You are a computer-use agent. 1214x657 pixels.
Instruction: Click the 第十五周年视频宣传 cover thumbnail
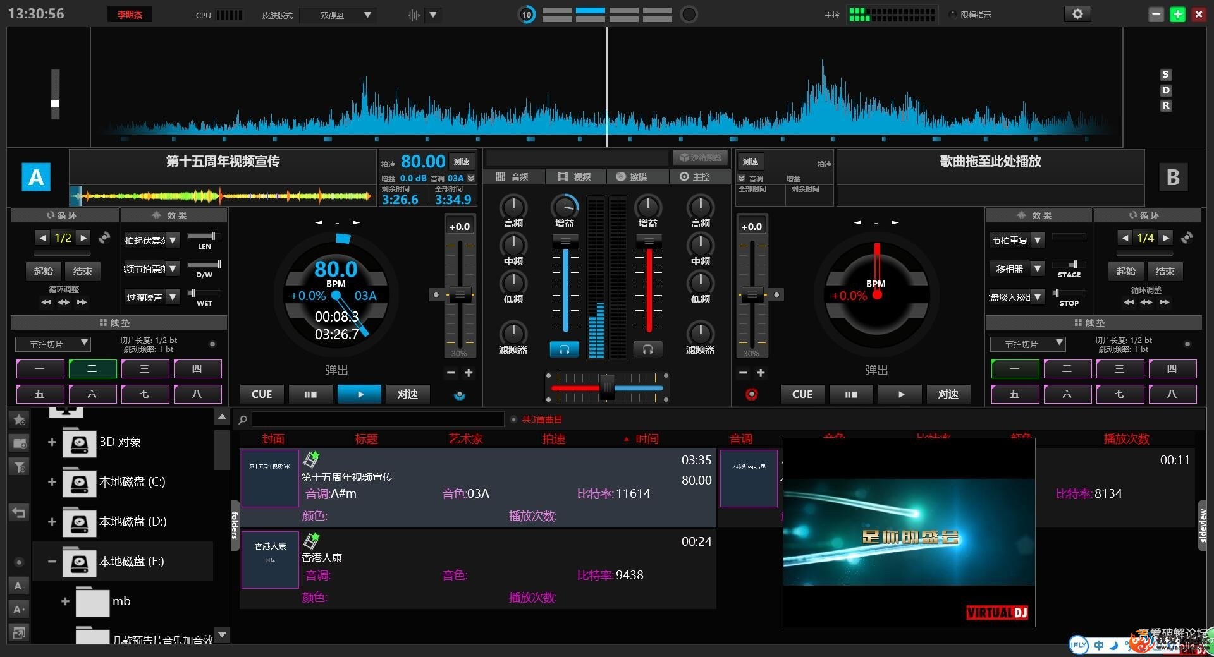coord(270,478)
